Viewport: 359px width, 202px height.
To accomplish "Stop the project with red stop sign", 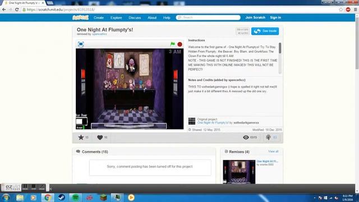I will [179, 44].
